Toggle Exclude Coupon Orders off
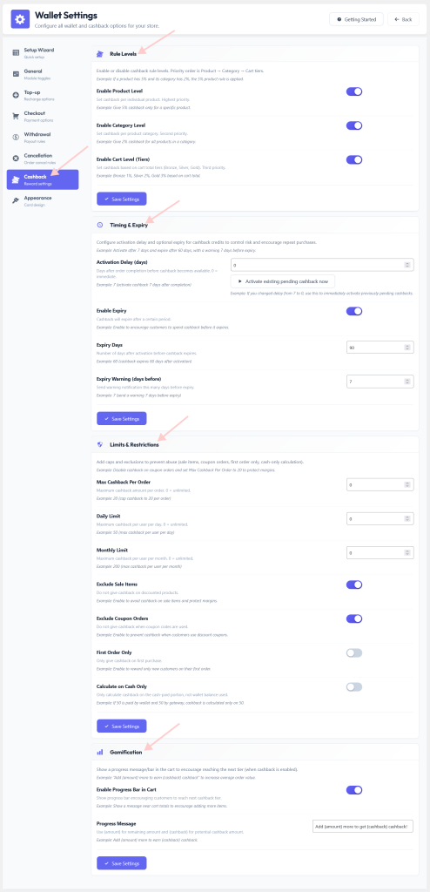 (354, 619)
